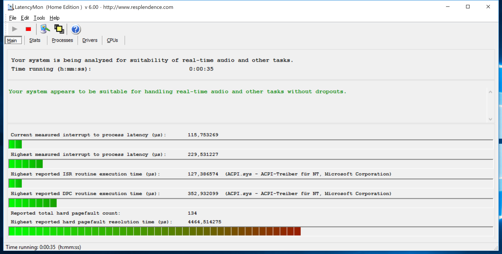Screen dimensions: 502x254
Task: Switch to the Stats tab
Action: (x=35, y=40)
